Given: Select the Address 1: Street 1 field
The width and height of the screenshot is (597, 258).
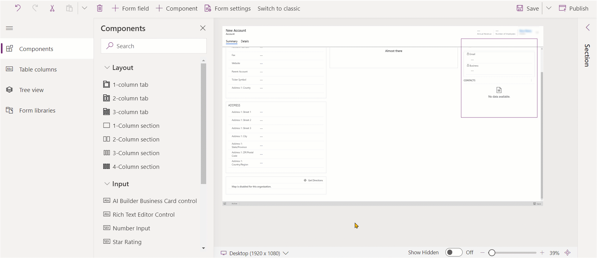Looking at the screenshot, I should tap(276, 112).
